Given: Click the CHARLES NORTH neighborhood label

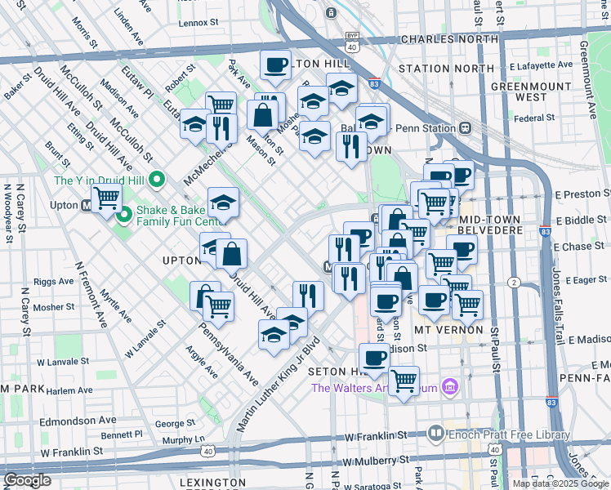Looking at the screenshot, I should coord(449,39).
